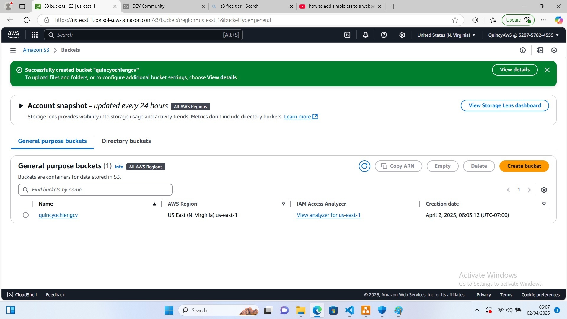Image resolution: width=567 pixels, height=319 pixels.
Task: Click View details in success banner
Action: click(515, 70)
